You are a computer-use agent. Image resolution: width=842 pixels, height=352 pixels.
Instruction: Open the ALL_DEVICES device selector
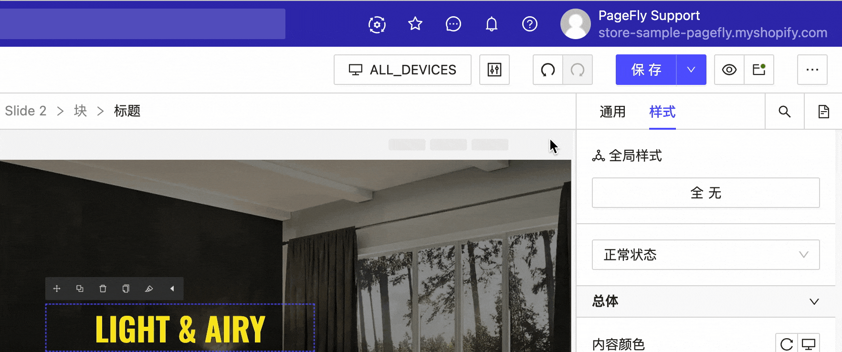(x=402, y=70)
